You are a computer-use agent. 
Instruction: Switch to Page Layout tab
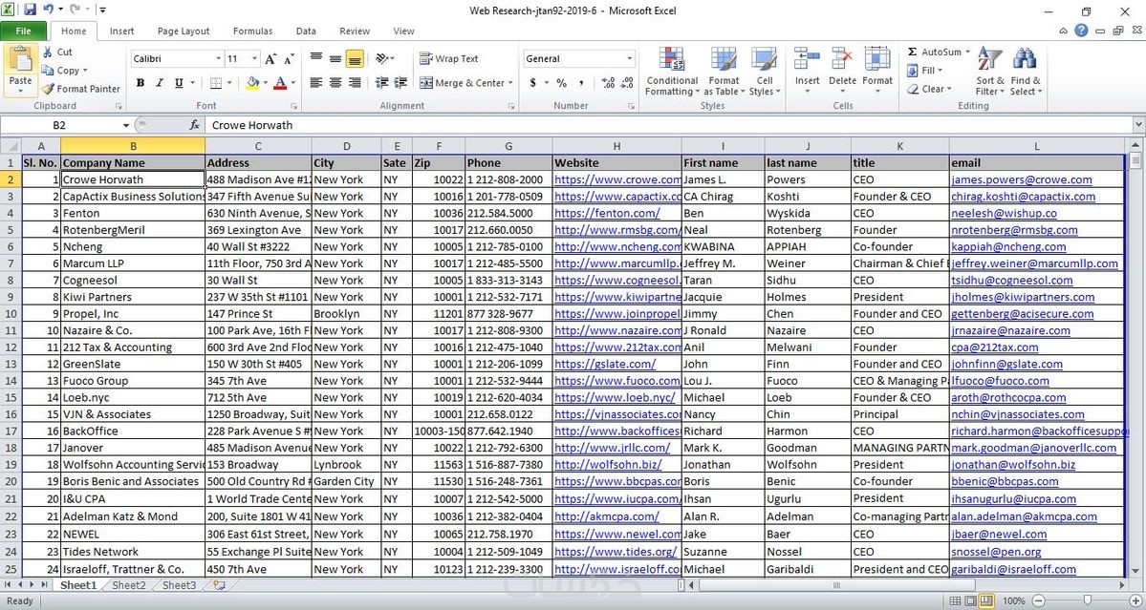184,32
